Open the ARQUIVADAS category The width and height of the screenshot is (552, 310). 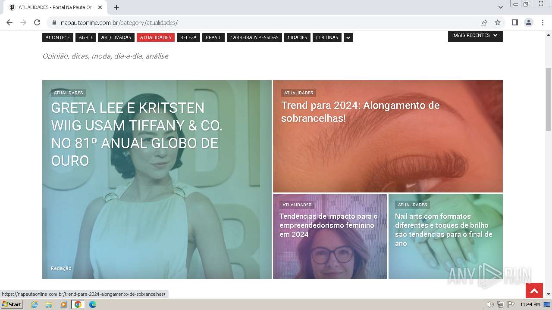[116, 37]
